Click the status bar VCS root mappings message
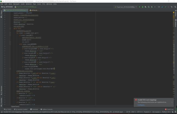The image size is (177, 114). click(x=63, y=112)
